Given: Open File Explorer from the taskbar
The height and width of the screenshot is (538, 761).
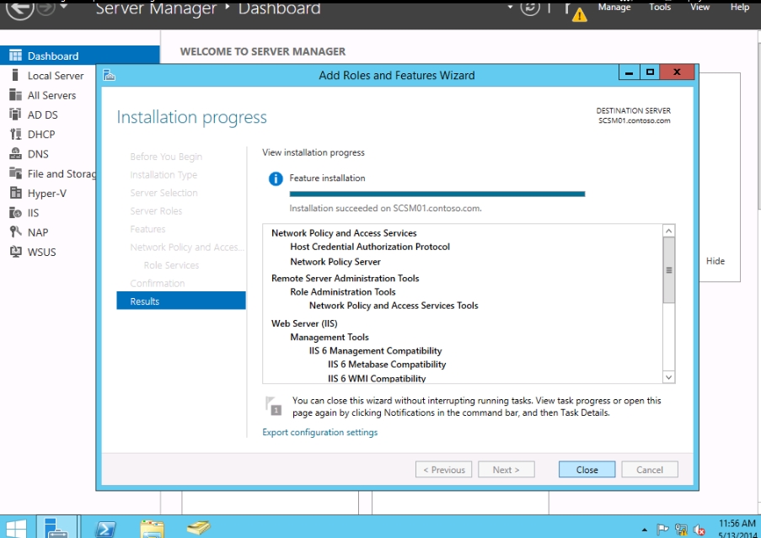Looking at the screenshot, I should coord(152,528).
